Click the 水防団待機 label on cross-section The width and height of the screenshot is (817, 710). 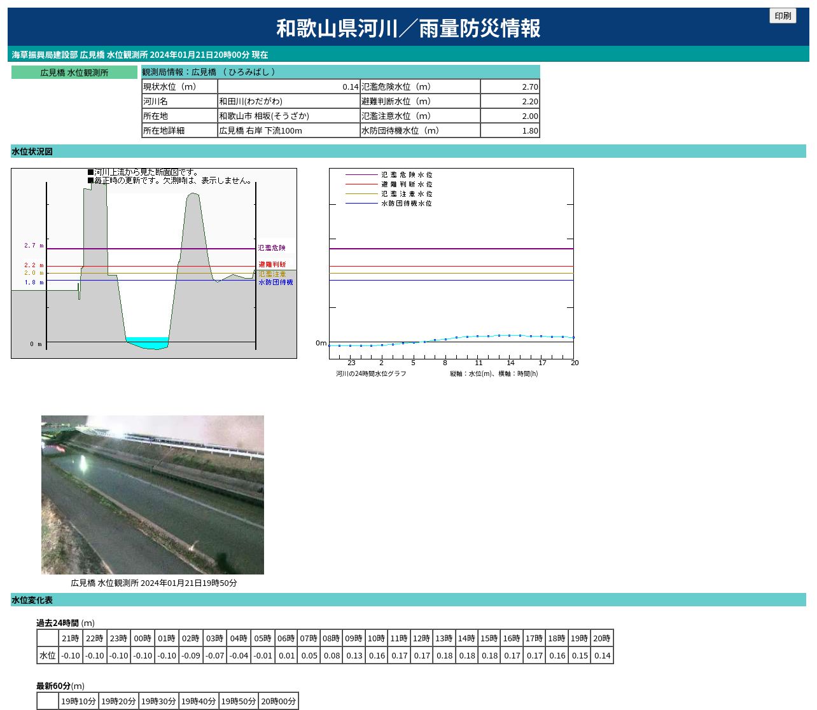(x=276, y=282)
